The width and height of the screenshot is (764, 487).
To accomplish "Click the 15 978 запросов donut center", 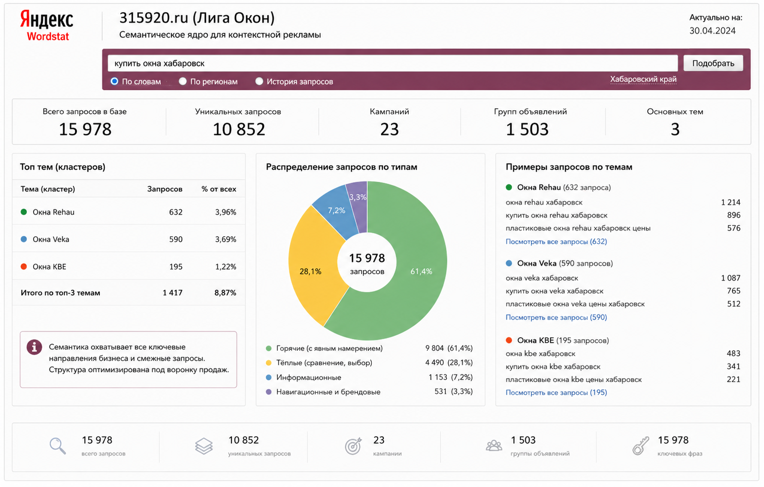I will coord(367,263).
